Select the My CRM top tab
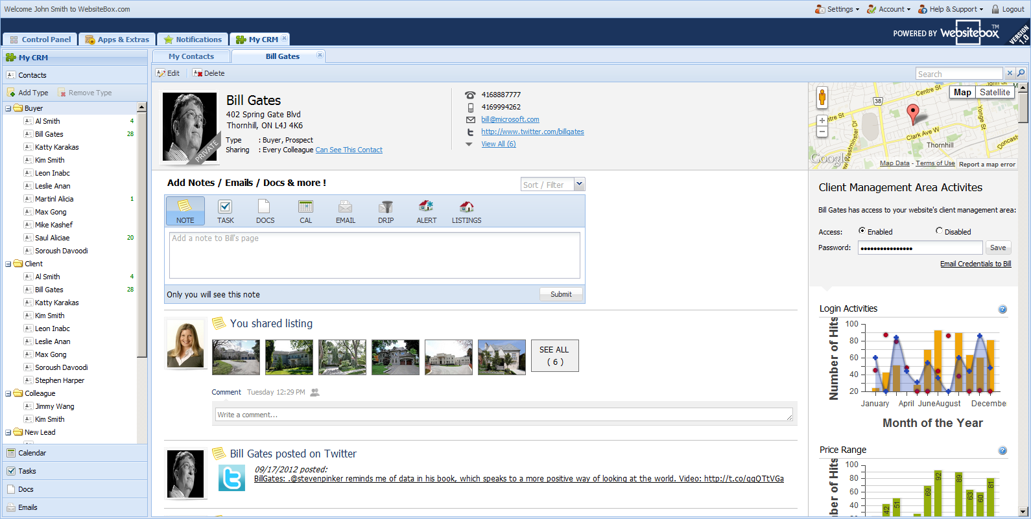The image size is (1031, 519). coord(258,40)
